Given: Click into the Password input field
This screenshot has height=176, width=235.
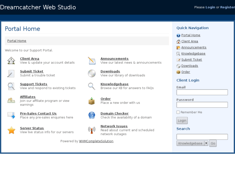Looking at the screenshot, I should point(202,105).
